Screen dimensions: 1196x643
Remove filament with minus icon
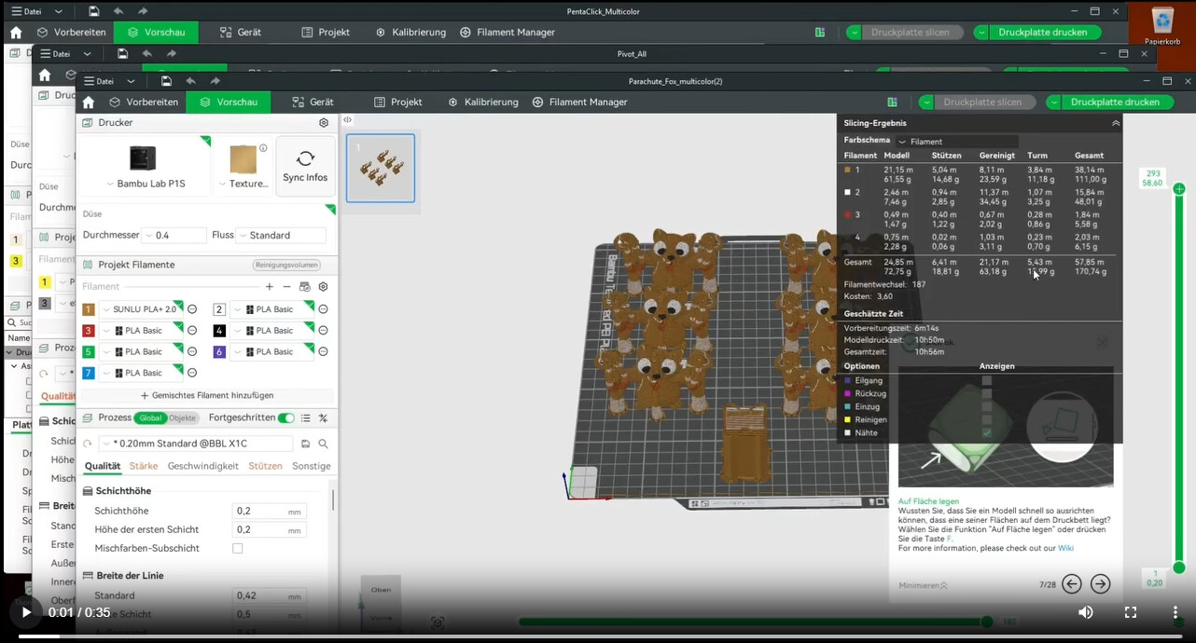[286, 287]
